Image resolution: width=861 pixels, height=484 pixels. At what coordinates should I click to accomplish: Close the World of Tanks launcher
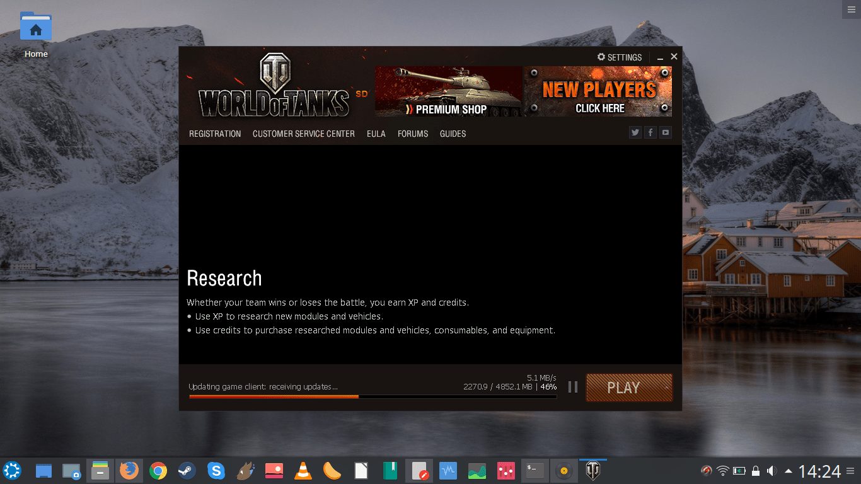[674, 57]
